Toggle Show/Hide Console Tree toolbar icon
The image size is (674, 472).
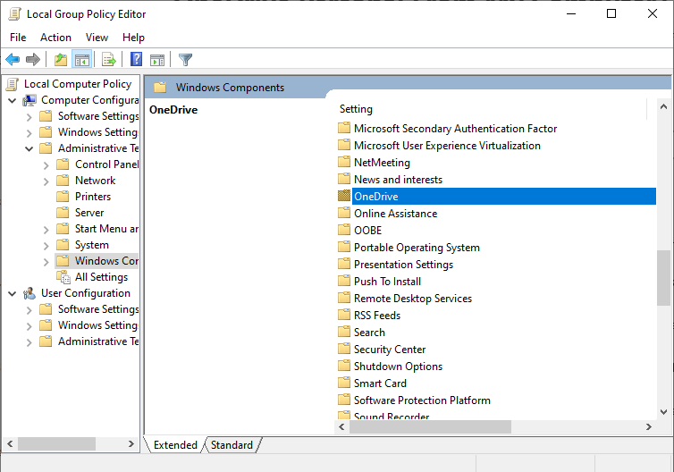pos(81,59)
